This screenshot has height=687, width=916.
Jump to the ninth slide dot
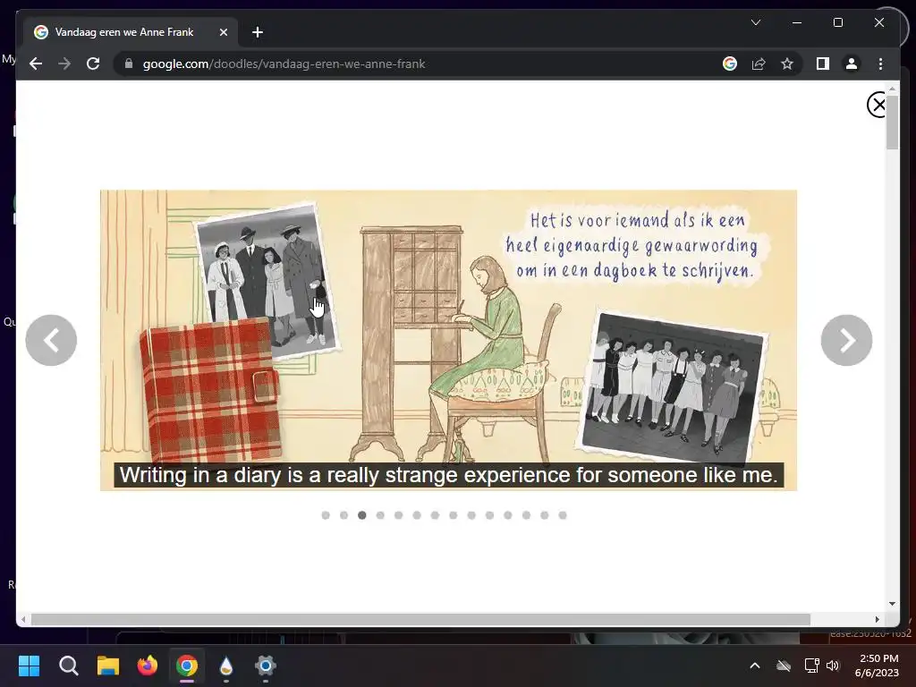[x=471, y=515]
